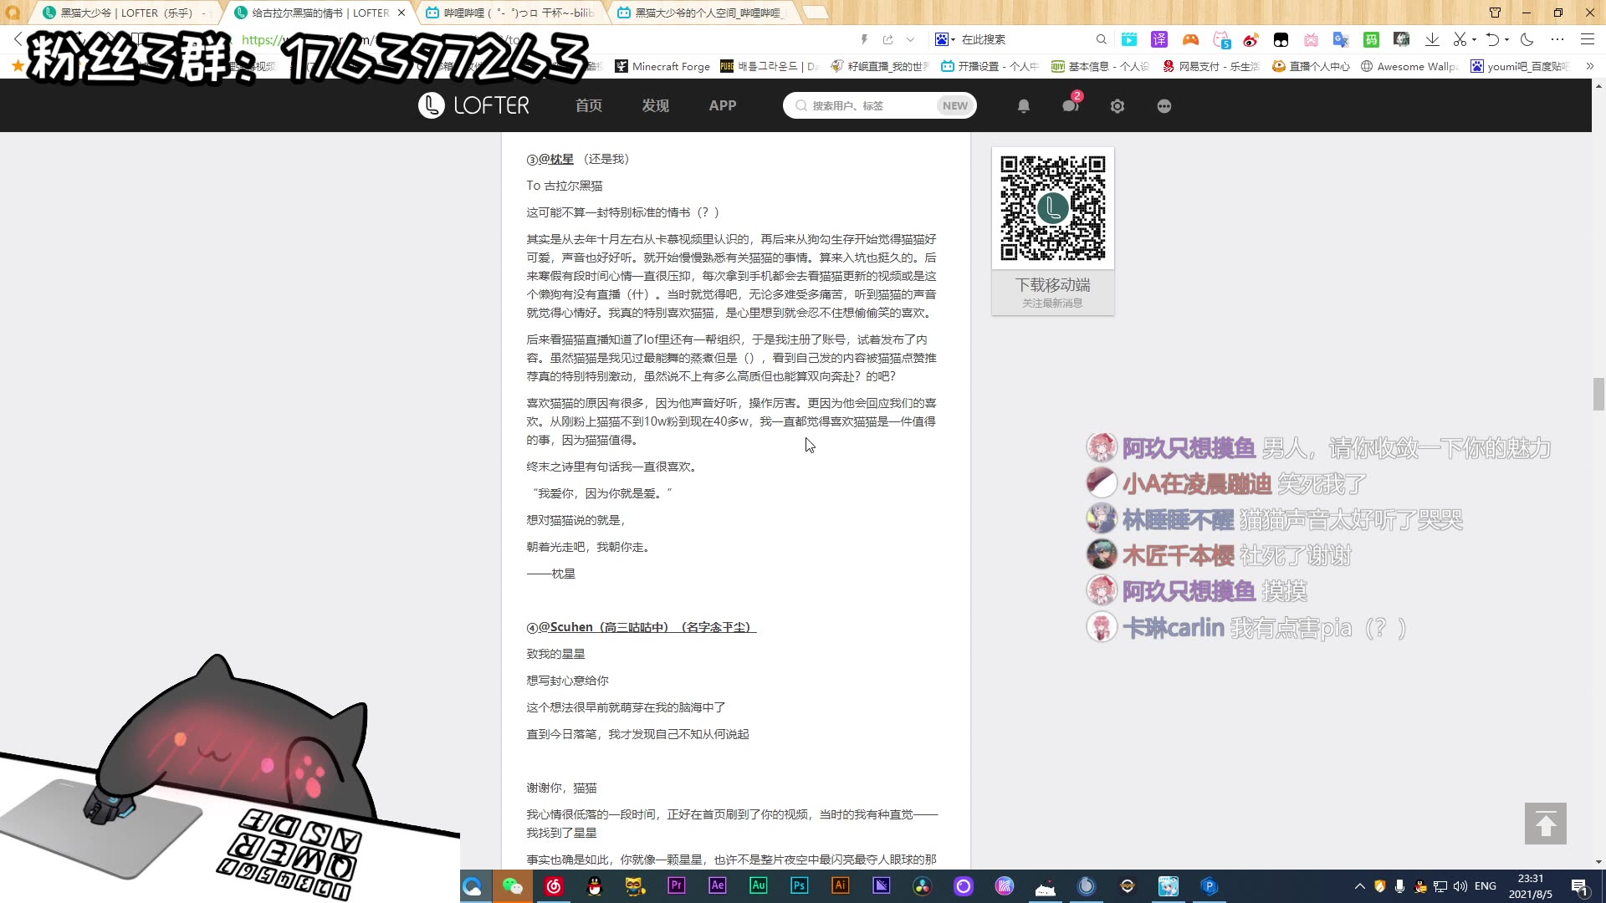
Task: Click the back-to-top arrow button
Action: point(1545,824)
